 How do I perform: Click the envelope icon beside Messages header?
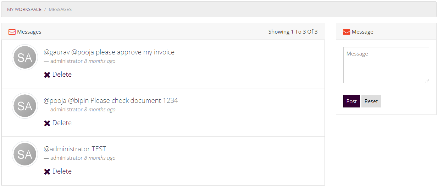(12, 32)
